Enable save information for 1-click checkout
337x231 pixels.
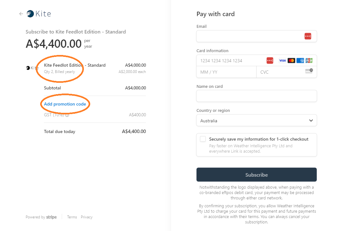coord(203,139)
